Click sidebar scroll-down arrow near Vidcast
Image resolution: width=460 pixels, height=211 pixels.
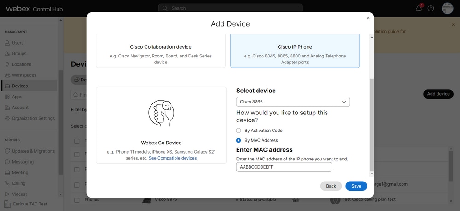(x=61, y=194)
